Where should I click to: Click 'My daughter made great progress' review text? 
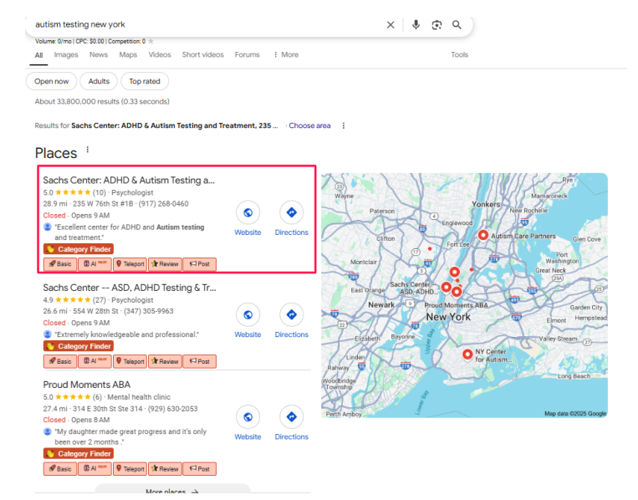coord(130,436)
